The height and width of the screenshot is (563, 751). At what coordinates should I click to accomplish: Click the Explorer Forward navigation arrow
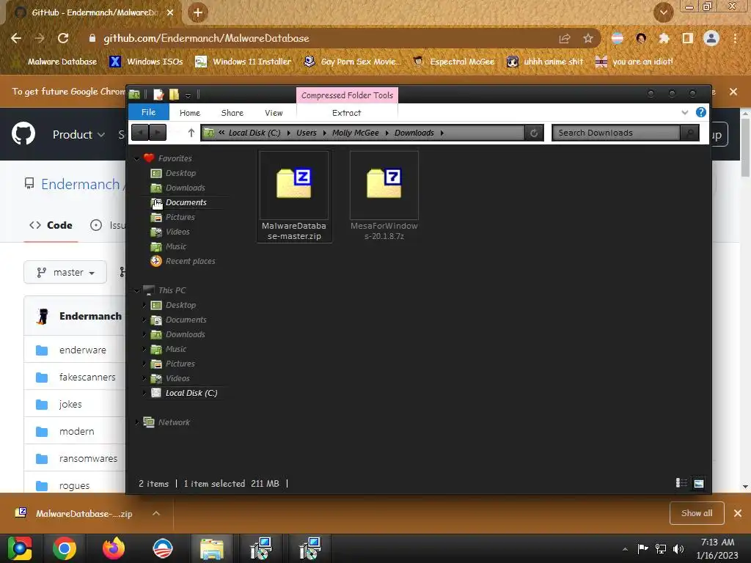tap(158, 133)
